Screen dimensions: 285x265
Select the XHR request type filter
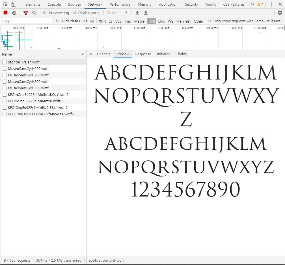coord(102,21)
